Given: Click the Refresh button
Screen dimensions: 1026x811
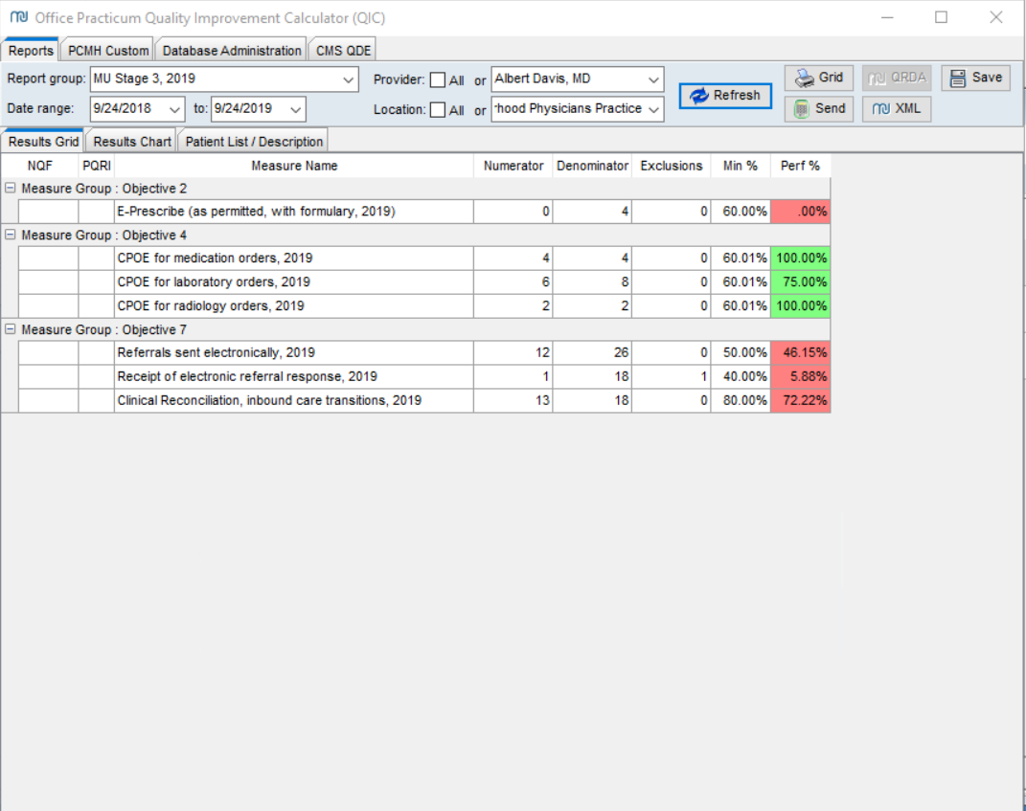Looking at the screenshot, I should click(x=725, y=96).
